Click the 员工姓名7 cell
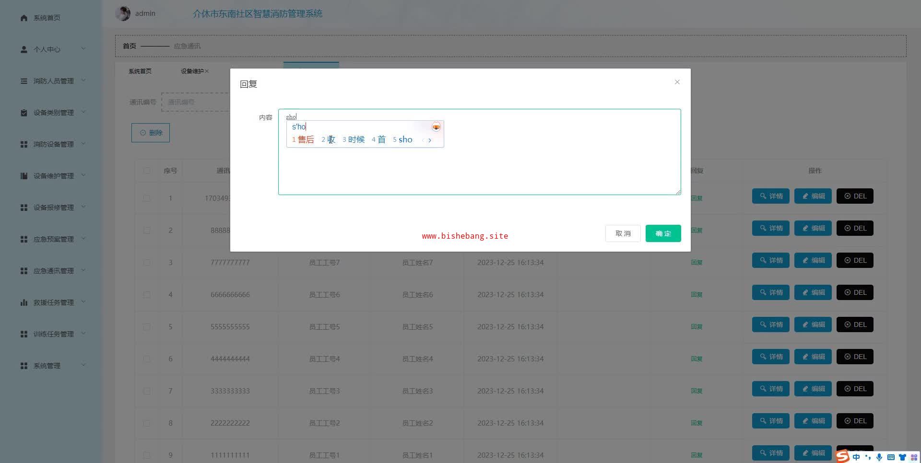Viewport: 921px width, 463px height. (417, 263)
